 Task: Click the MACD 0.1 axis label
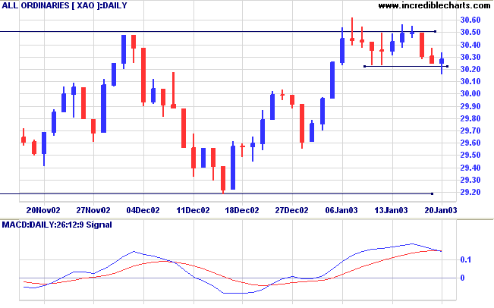(465, 259)
